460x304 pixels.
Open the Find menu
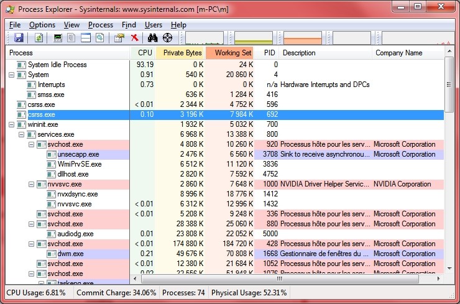pyautogui.click(x=129, y=25)
